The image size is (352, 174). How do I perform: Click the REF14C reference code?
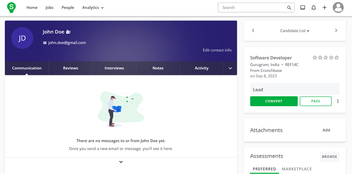click(x=292, y=65)
